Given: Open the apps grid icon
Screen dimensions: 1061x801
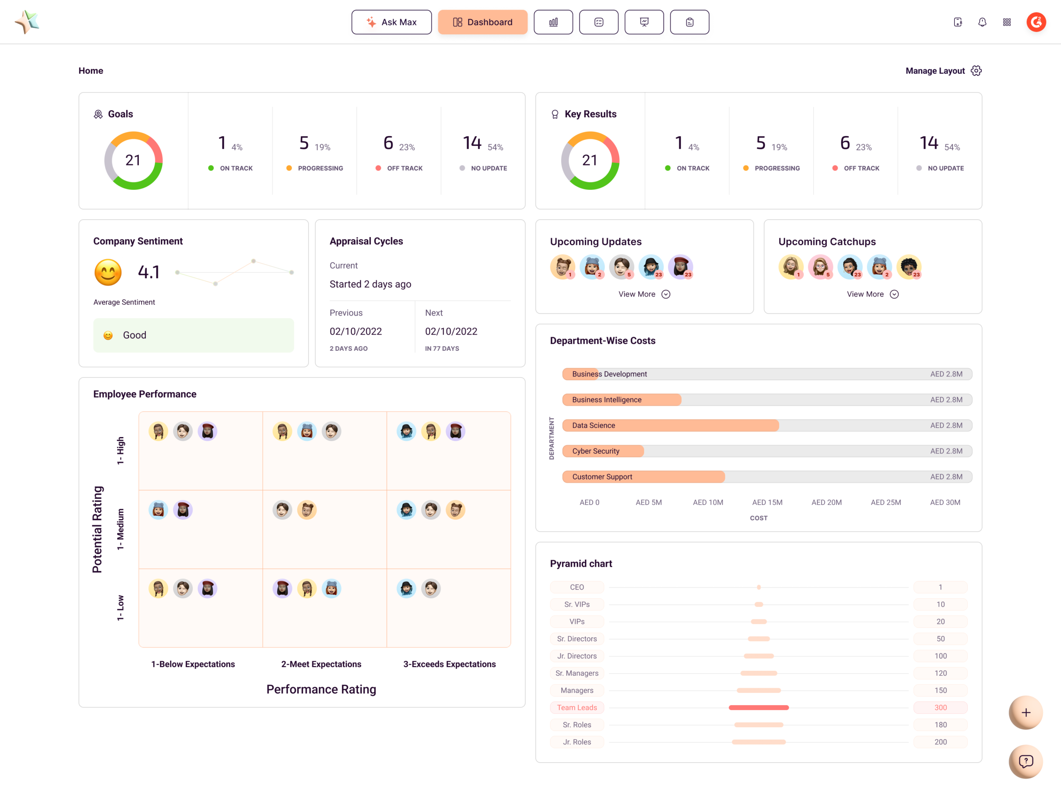Looking at the screenshot, I should point(1006,22).
